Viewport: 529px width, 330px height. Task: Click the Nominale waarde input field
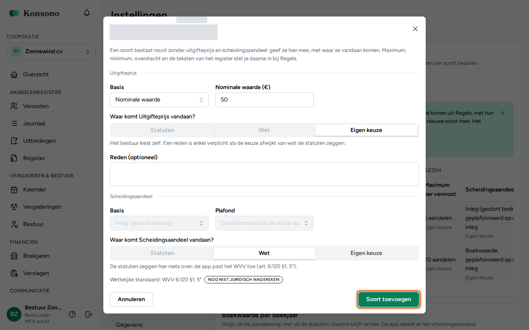(264, 100)
